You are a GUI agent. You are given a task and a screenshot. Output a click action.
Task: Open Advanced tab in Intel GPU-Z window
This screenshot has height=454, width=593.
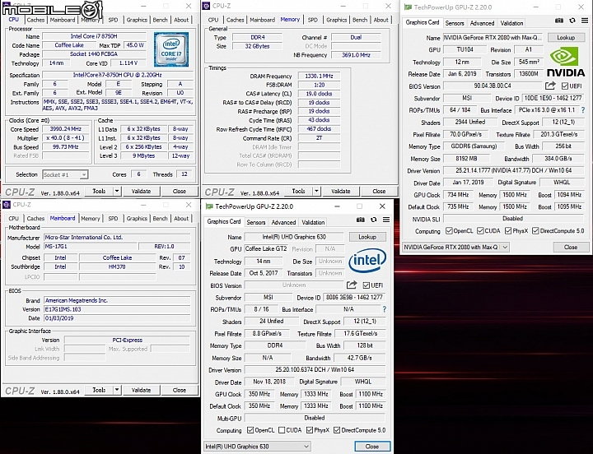(x=283, y=222)
